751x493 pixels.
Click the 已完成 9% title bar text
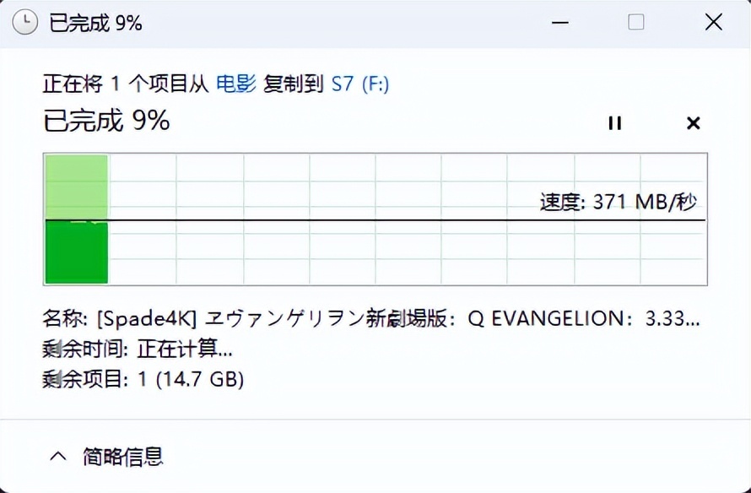click(x=95, y=23)
